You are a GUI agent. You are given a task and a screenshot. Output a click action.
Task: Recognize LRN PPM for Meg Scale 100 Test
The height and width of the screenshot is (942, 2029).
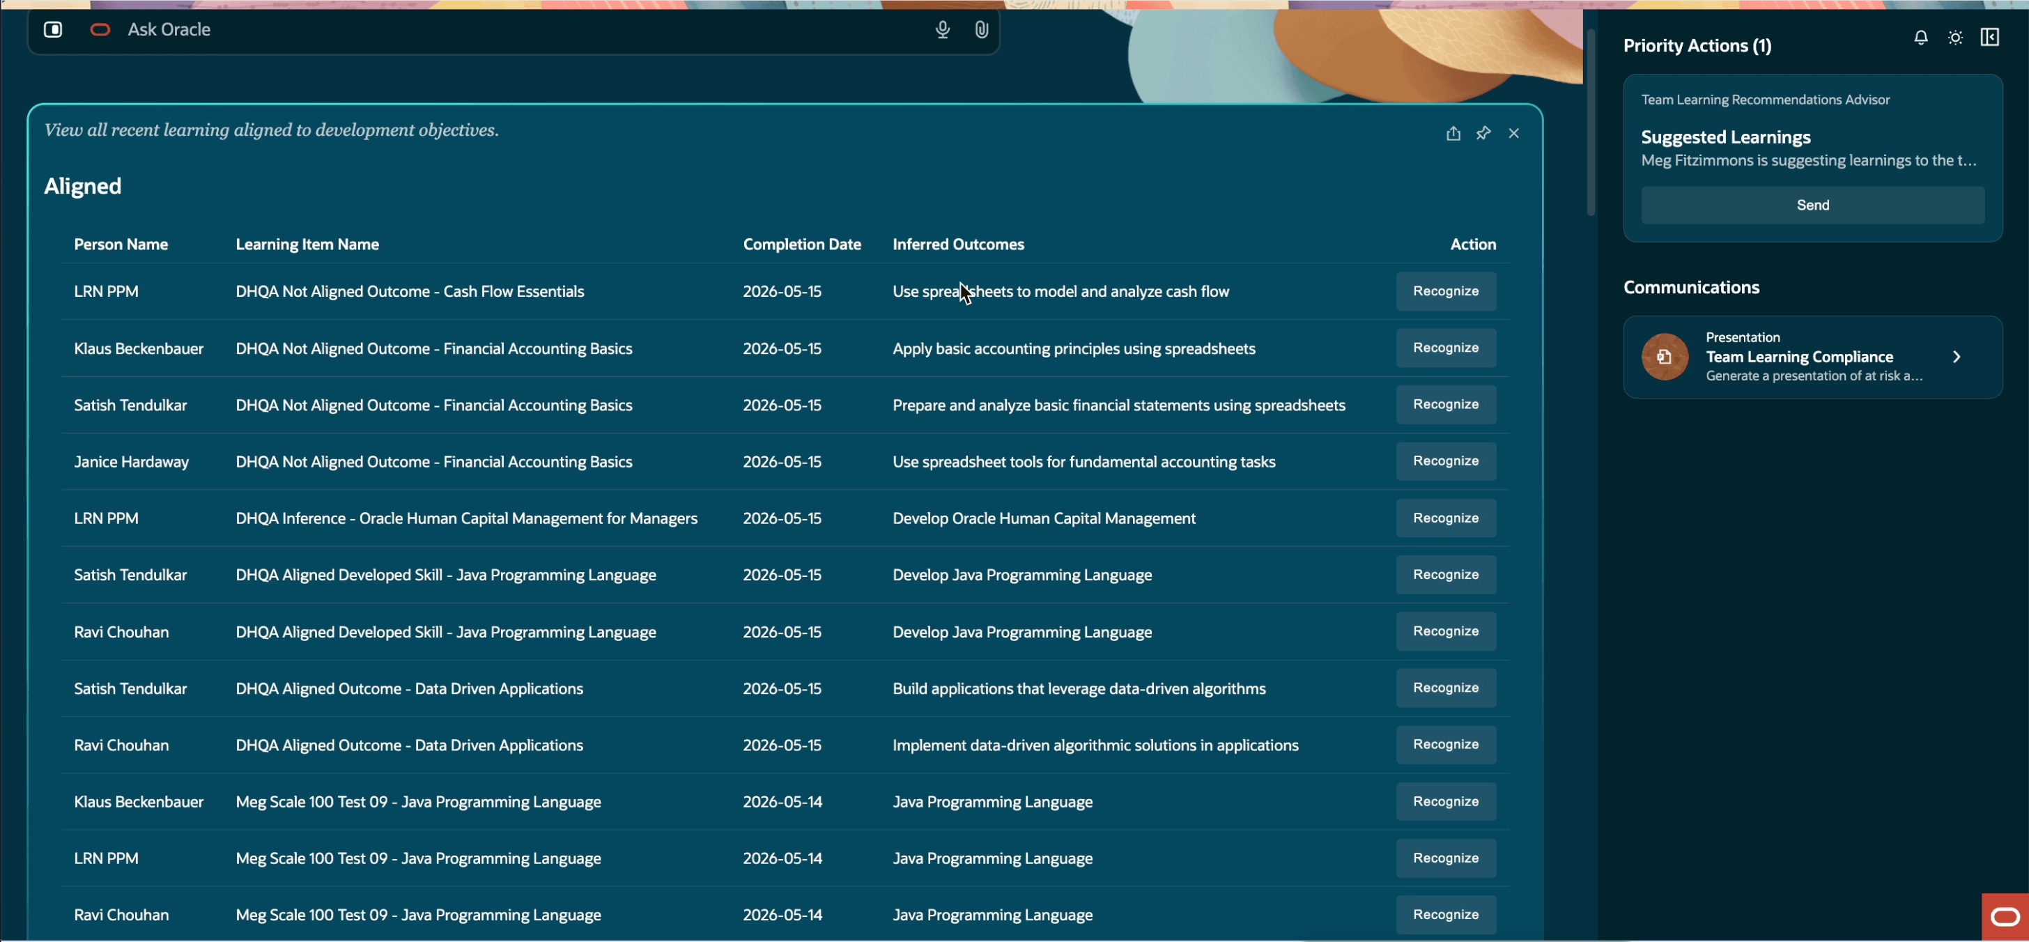point(1445,858)
